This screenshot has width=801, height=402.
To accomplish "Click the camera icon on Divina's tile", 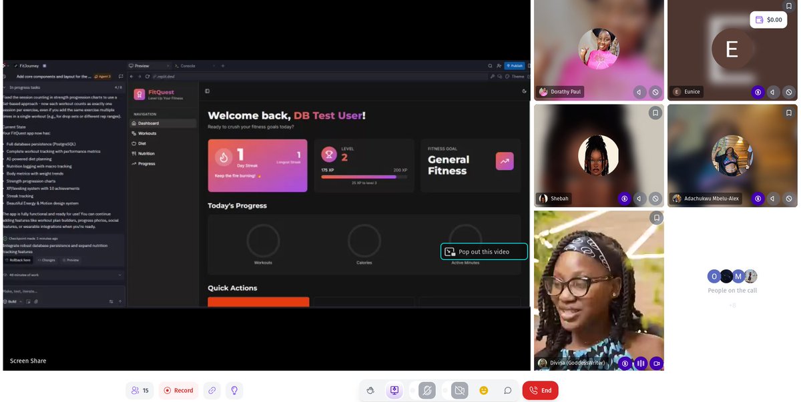I will pyautogui.click(x=656, y=363).
